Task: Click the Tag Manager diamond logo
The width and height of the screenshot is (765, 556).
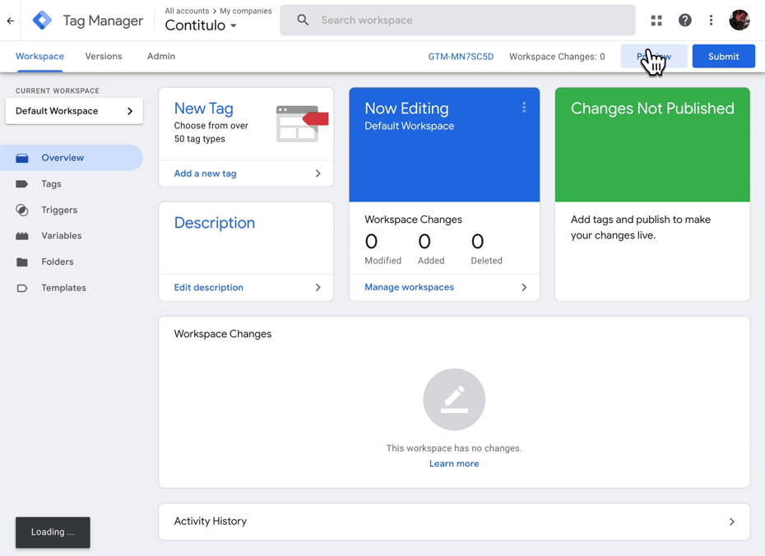Action: coord(42,21)
